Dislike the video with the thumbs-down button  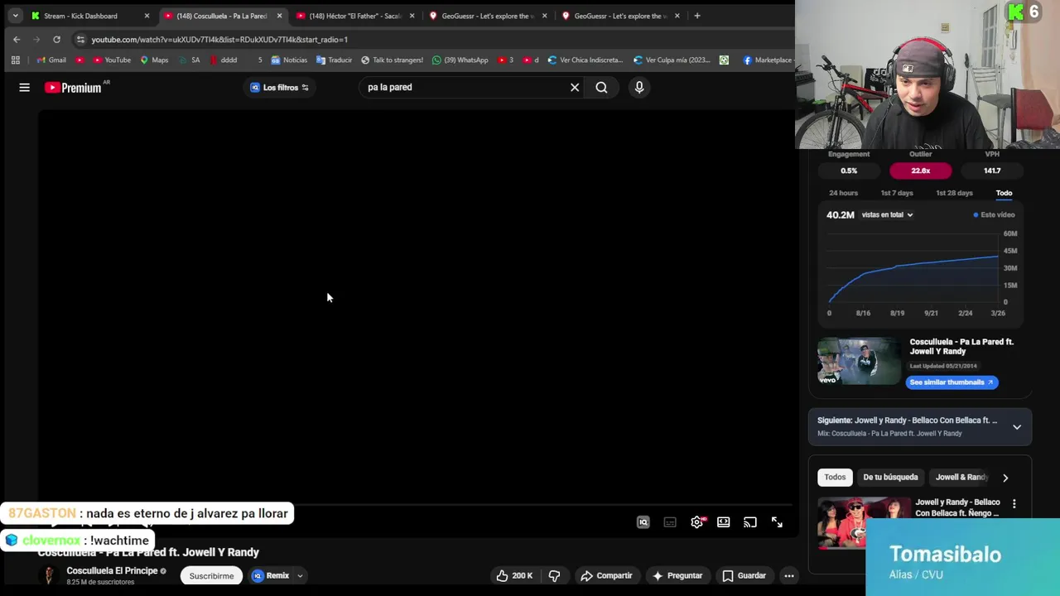pos(554,575)
